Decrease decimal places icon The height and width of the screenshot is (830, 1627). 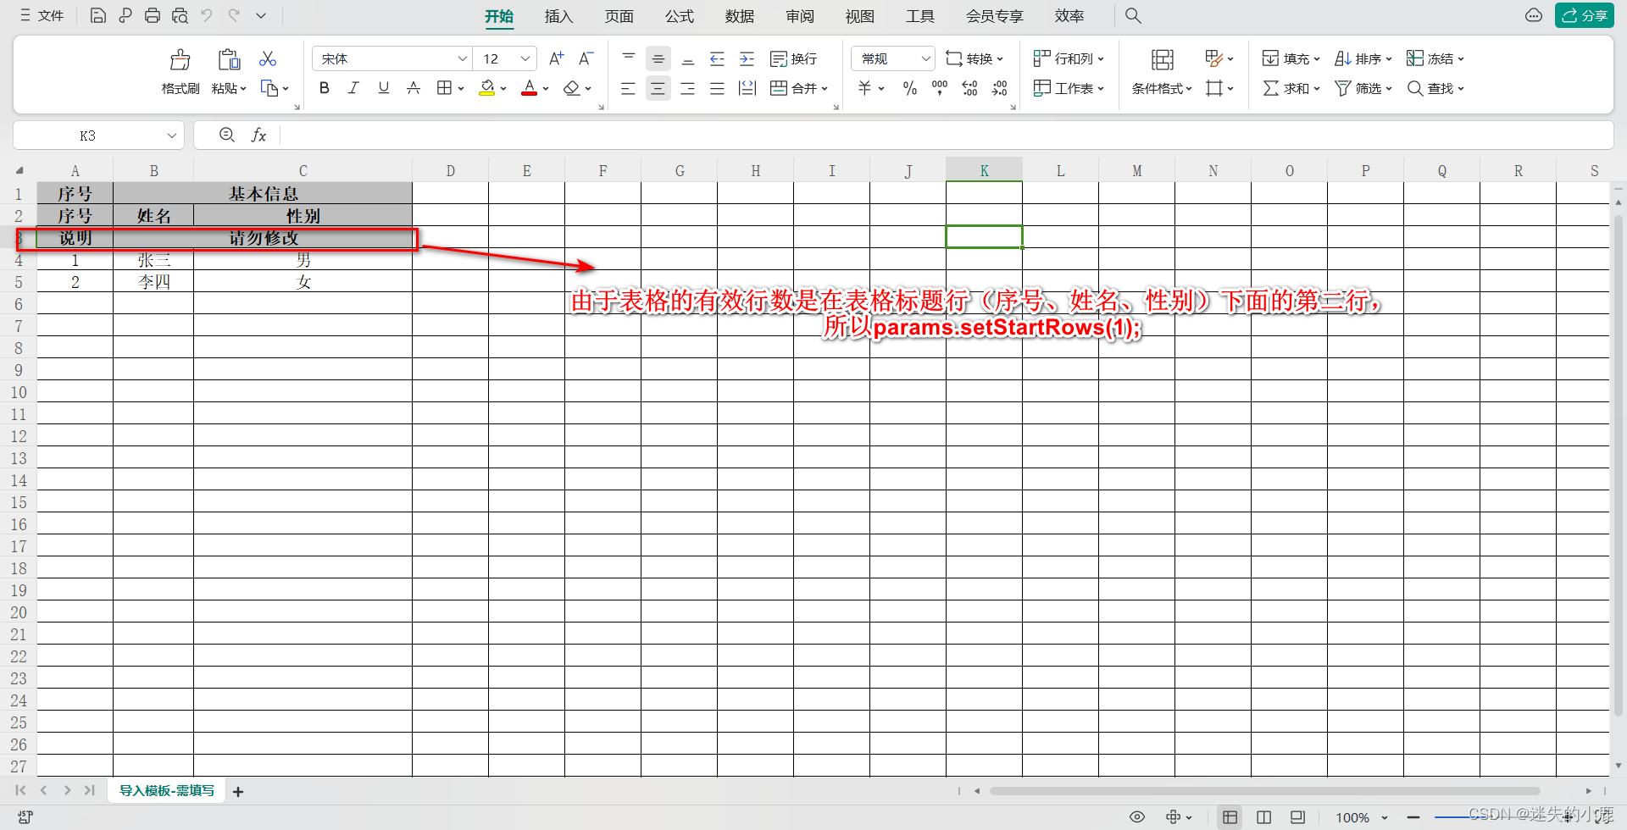[1000, 88]
